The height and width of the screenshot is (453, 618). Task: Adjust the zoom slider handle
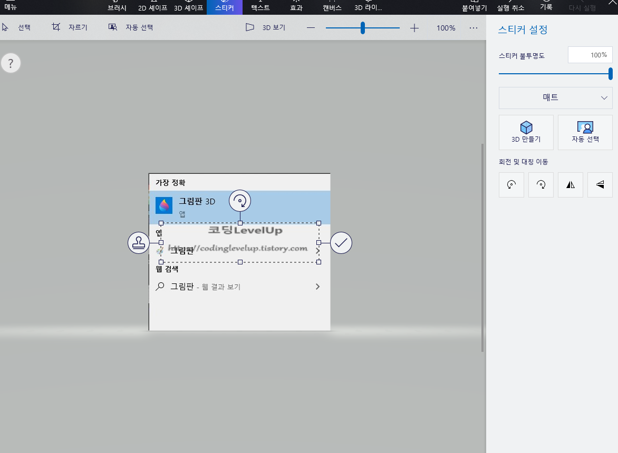click(363, 28)
